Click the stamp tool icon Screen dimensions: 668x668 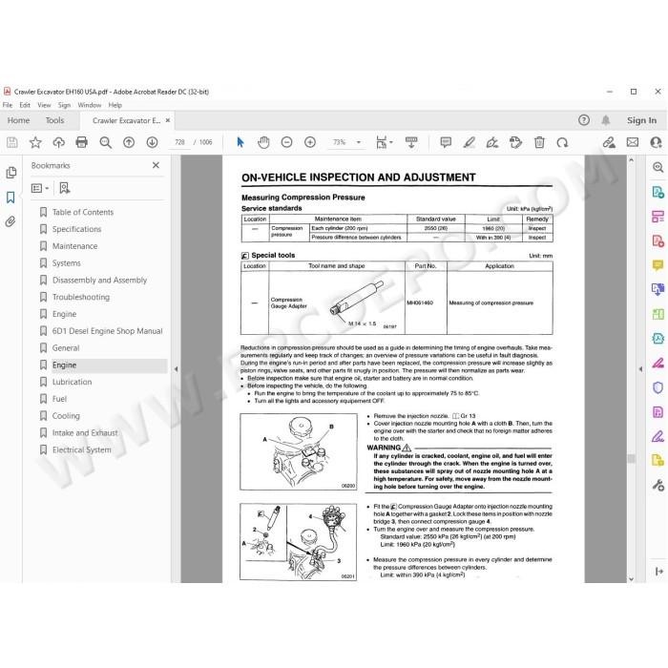(515, 142)
